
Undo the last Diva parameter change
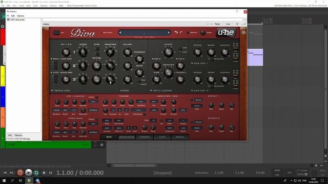[x=176, y=32]
